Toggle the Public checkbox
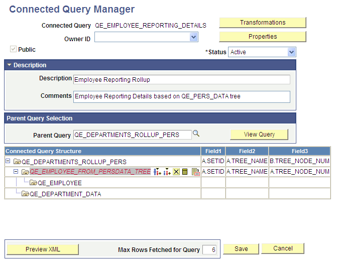Viewport: 338px width, 263px height. point(13,49)
